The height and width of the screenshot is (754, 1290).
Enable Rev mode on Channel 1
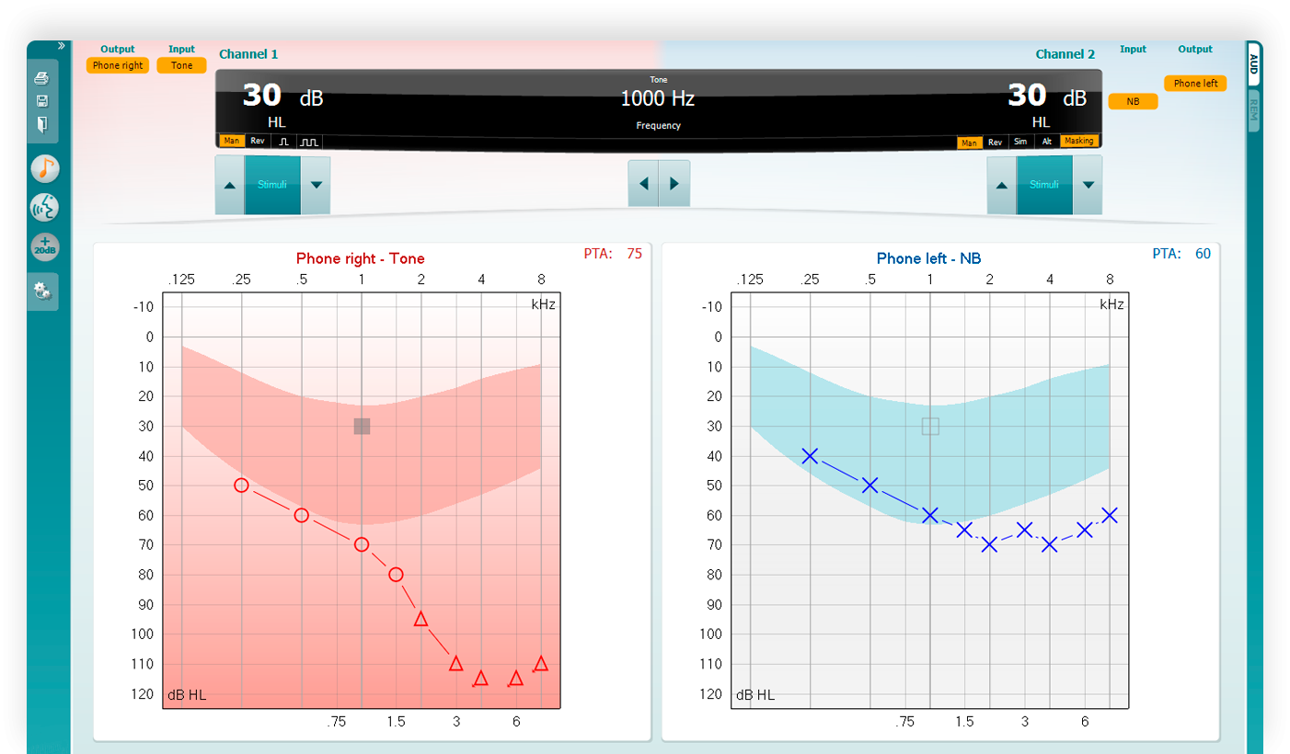tap(256, 141)
